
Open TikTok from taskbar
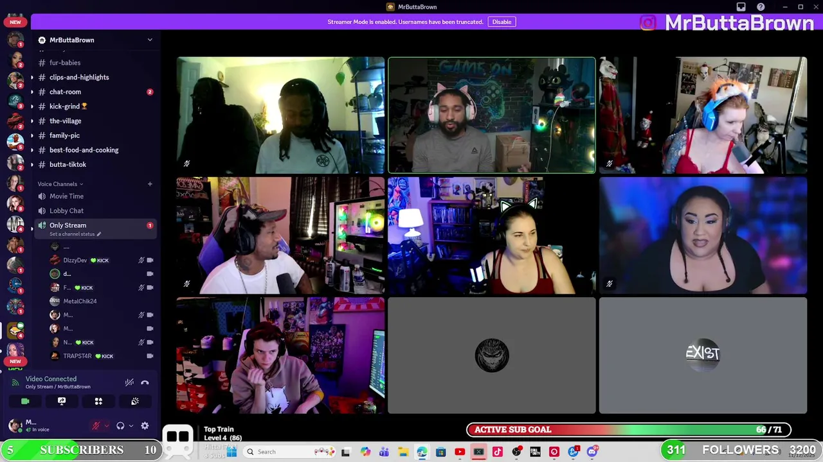click(x=498, y=452)
